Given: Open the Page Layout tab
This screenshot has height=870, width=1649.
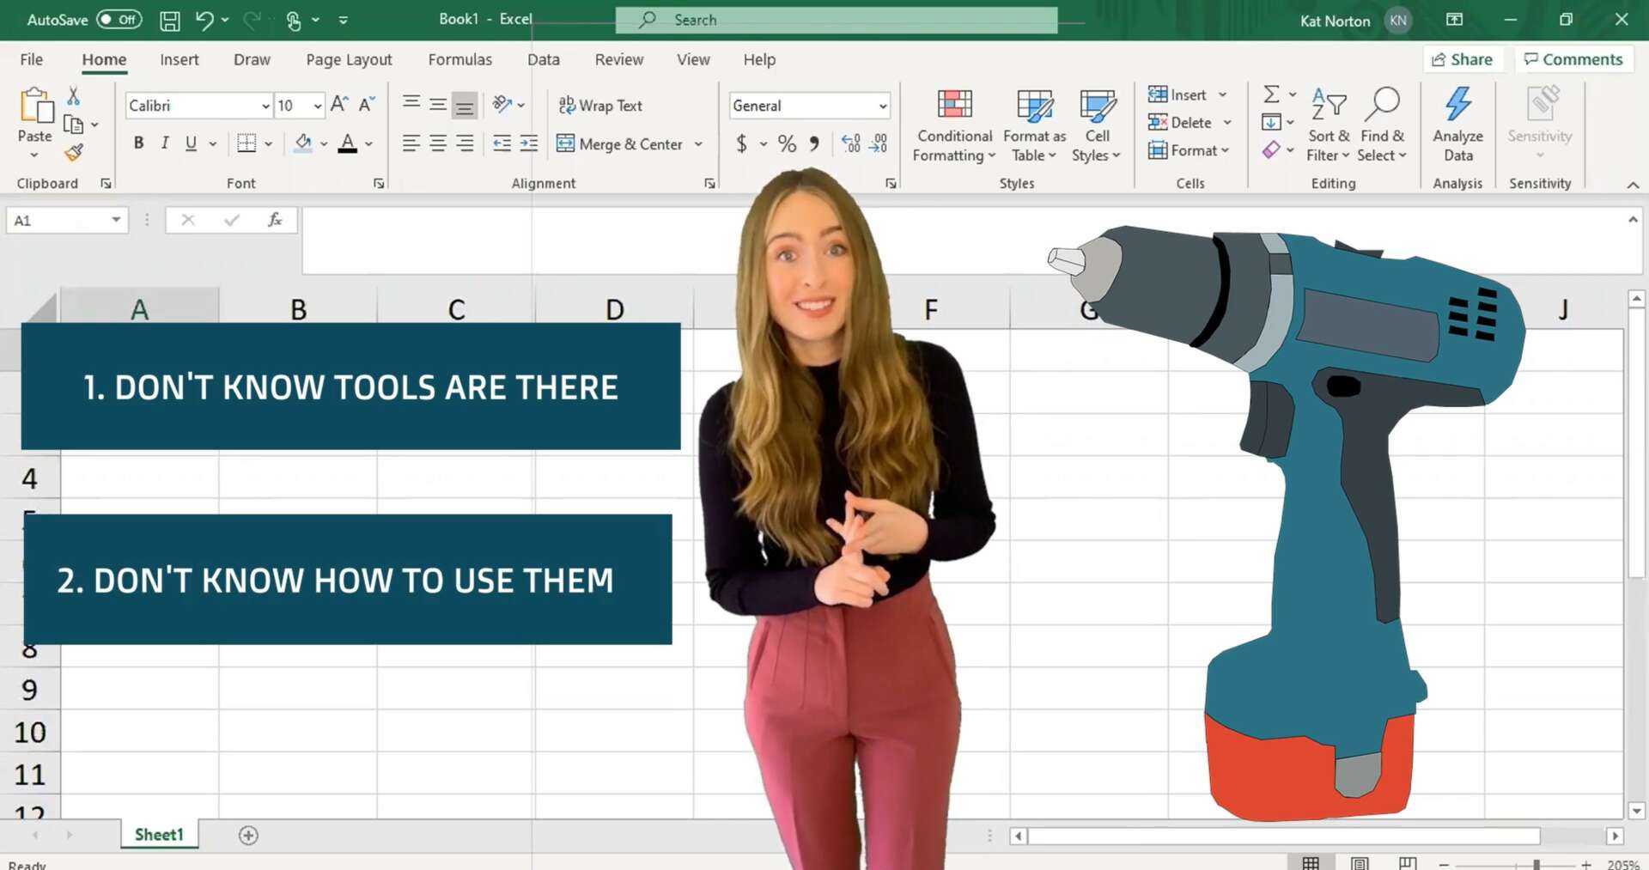Looking at the screenshot, I should click(x=349, y=59).
